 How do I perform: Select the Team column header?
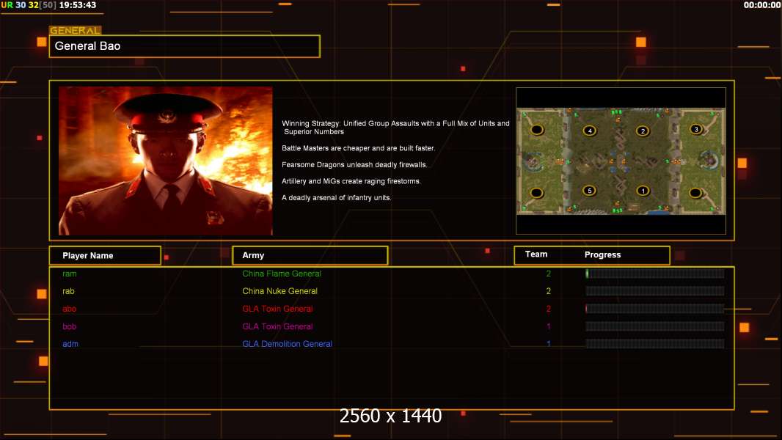click(536, 254)
